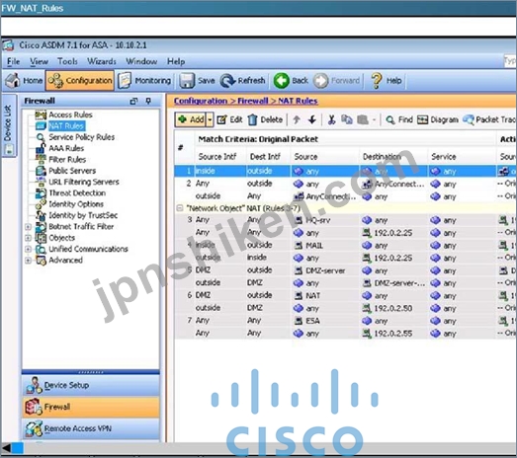The image size is (517, 458).
Task: Expand the Advanced tree node
Action: [x=29, y=261]
